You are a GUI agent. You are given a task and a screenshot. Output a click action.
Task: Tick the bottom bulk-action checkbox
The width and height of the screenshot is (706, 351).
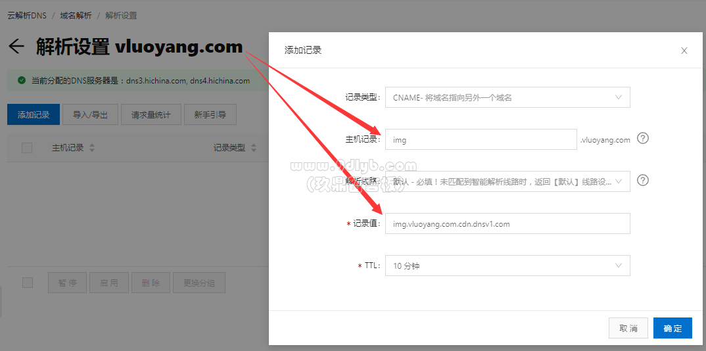pyautogui.click(x=28, y=283)
